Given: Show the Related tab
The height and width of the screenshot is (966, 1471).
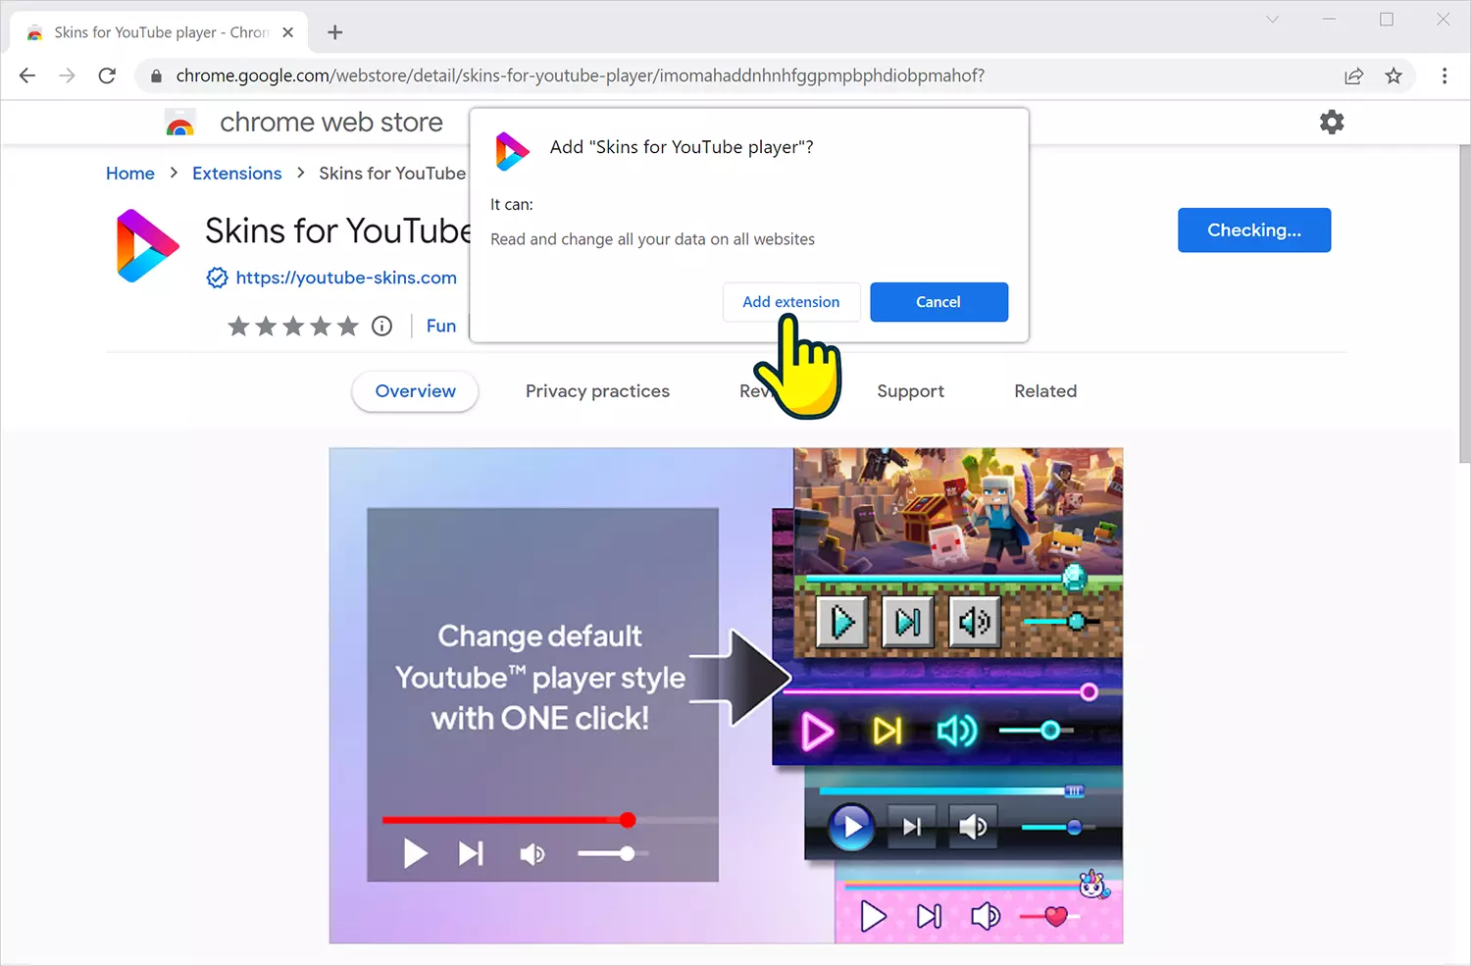Looking at the screenshot, I should click(1045, 391).
